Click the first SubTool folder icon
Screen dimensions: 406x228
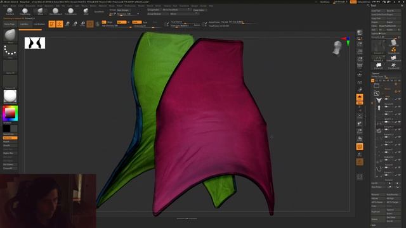click(376, 85)
